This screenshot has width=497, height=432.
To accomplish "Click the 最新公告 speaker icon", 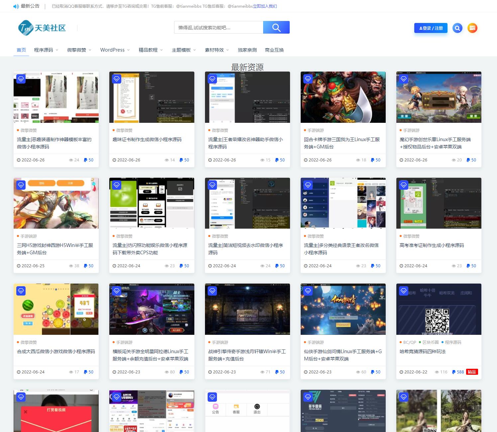I will pyautogui.click(x=16, y=6).
